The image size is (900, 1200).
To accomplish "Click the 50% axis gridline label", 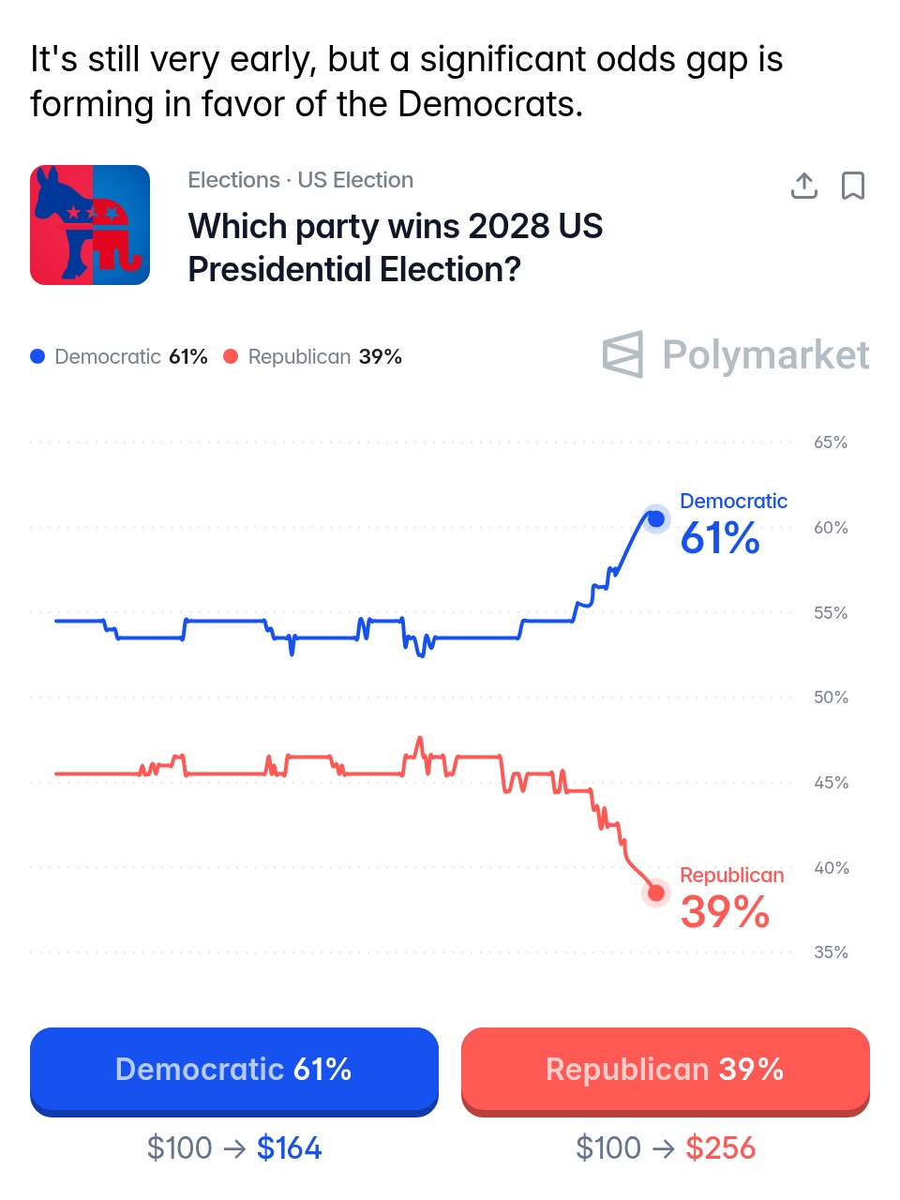I will (831, 697).
